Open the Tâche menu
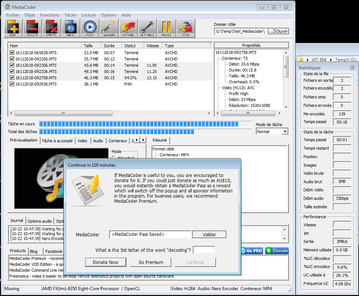 point(70,15)
